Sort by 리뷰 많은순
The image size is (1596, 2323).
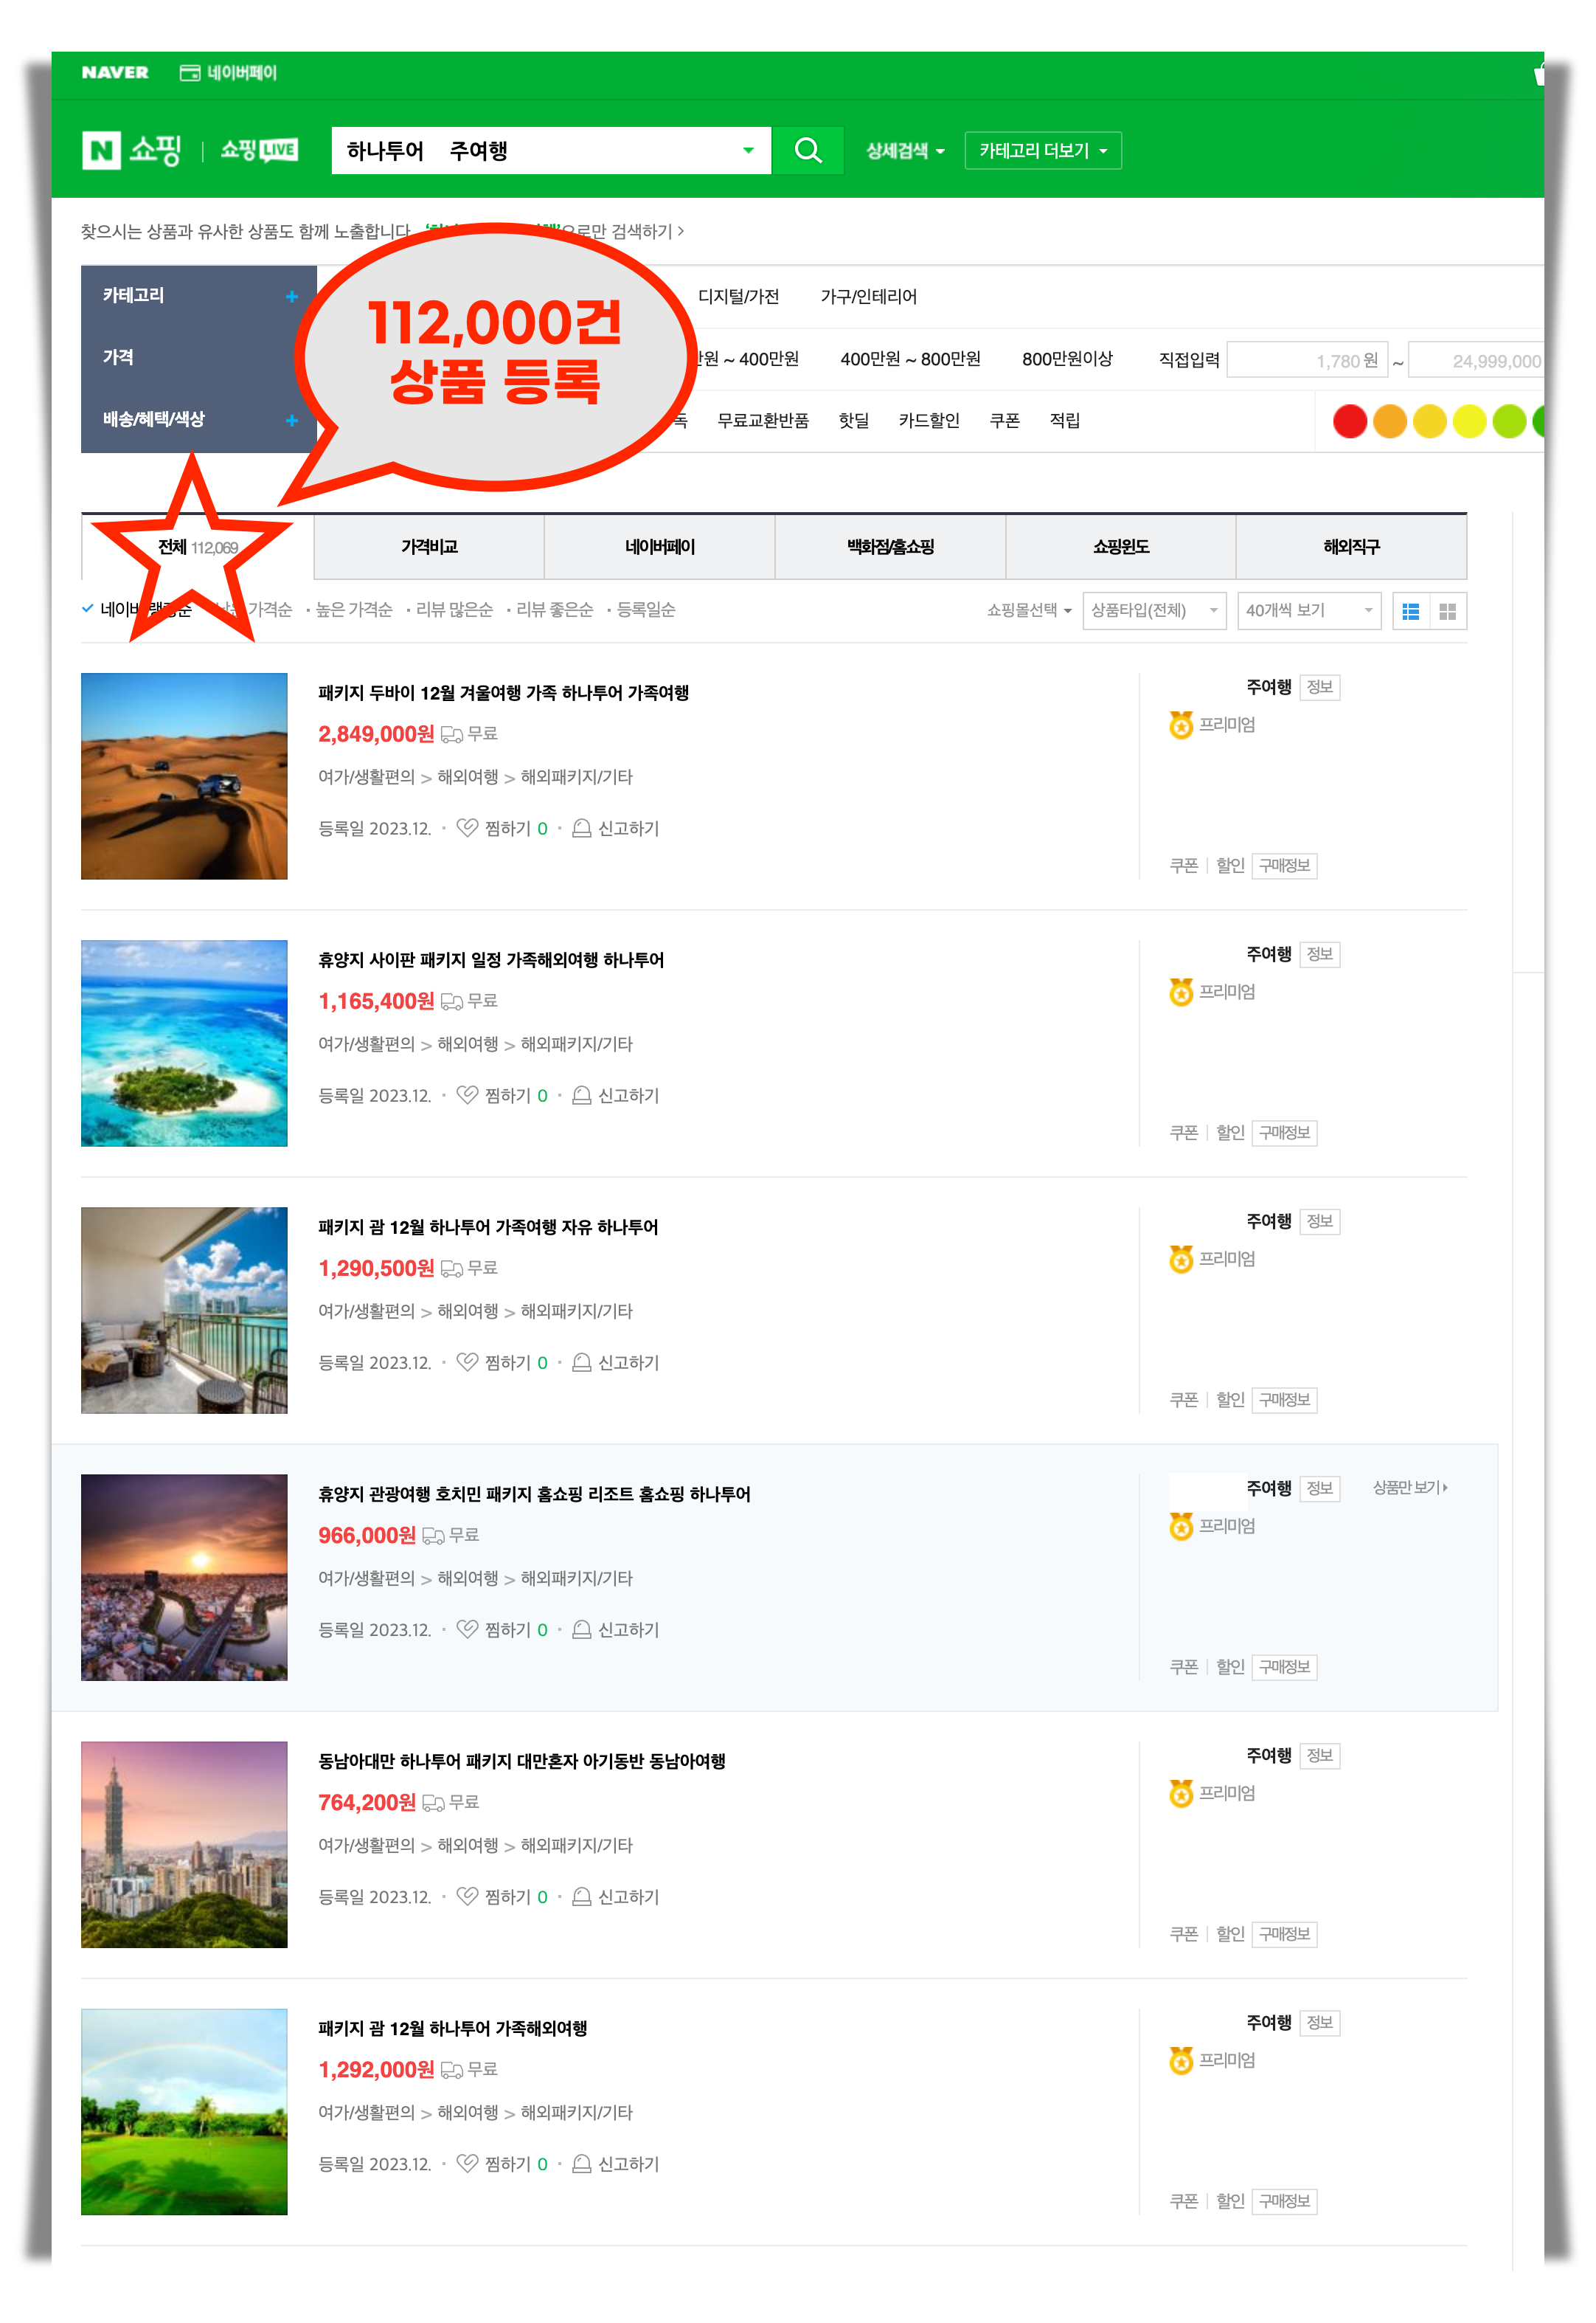(x=454, y=610)
